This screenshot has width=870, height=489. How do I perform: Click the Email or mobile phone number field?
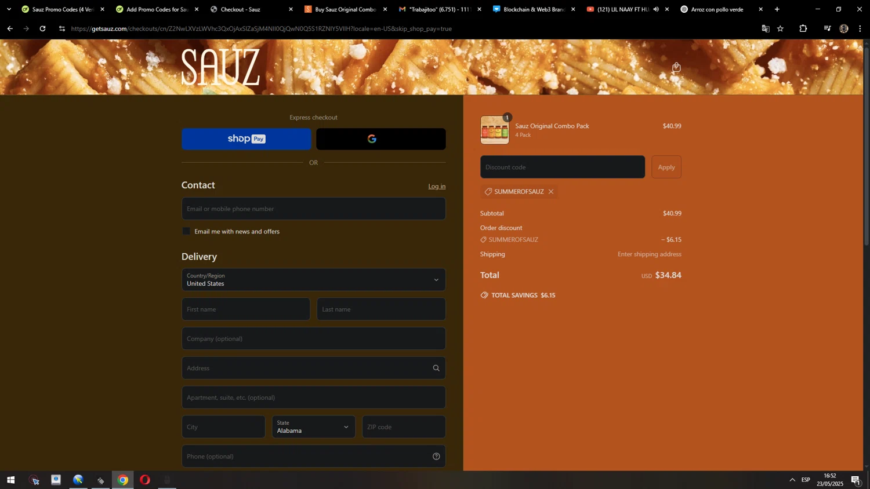point(314,209)
